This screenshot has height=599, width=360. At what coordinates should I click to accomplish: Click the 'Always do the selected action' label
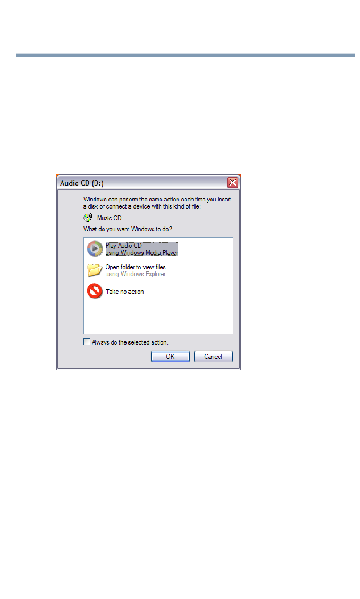[x=130, y=342]
